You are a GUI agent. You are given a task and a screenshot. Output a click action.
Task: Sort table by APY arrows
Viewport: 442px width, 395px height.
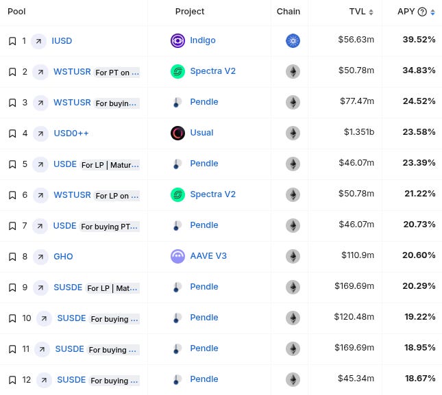coord(432,12)
